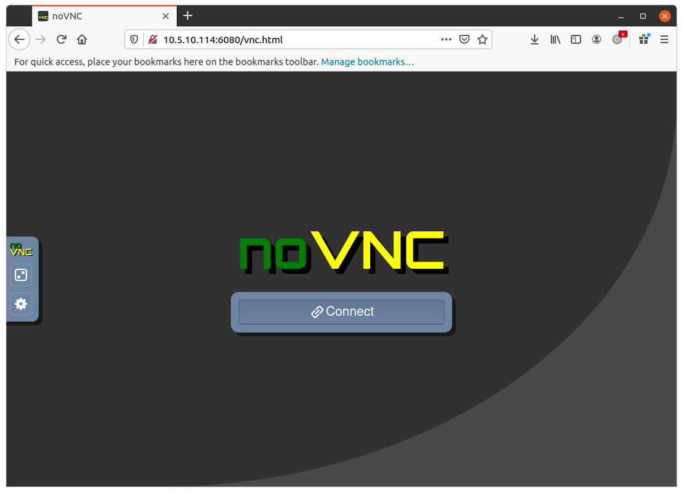The width and height of the screenshot is (683, 493).
Task: Go forward to the next page
Action: click(x=41, y=39)
